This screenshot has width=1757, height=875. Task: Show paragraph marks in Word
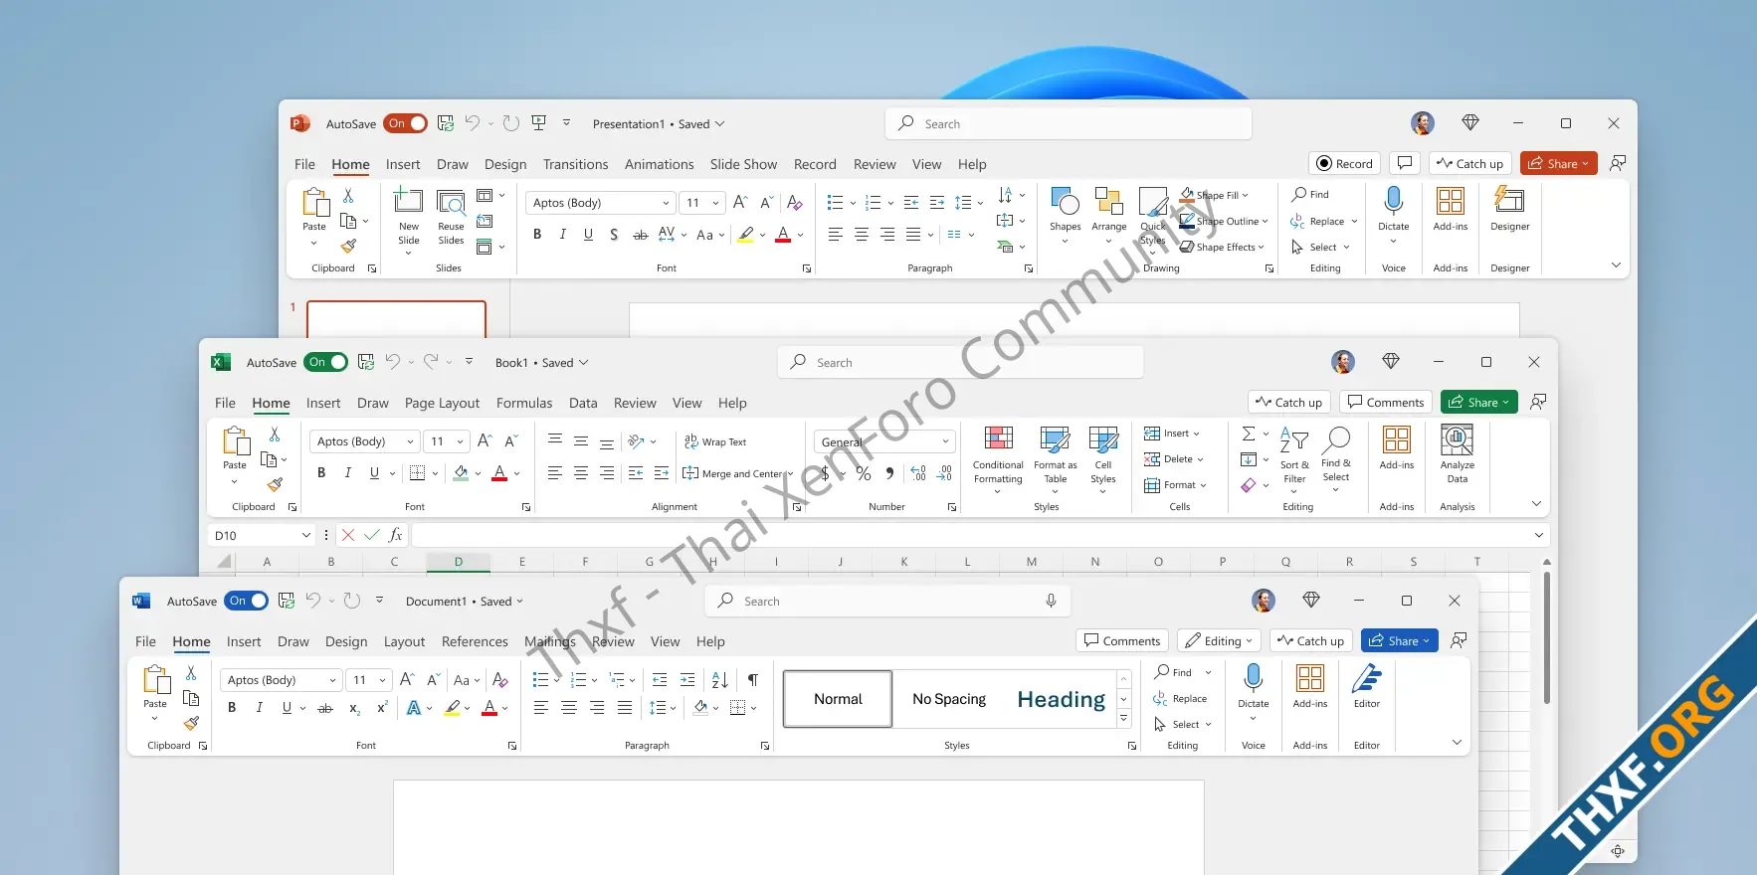(x=753, y=680)
